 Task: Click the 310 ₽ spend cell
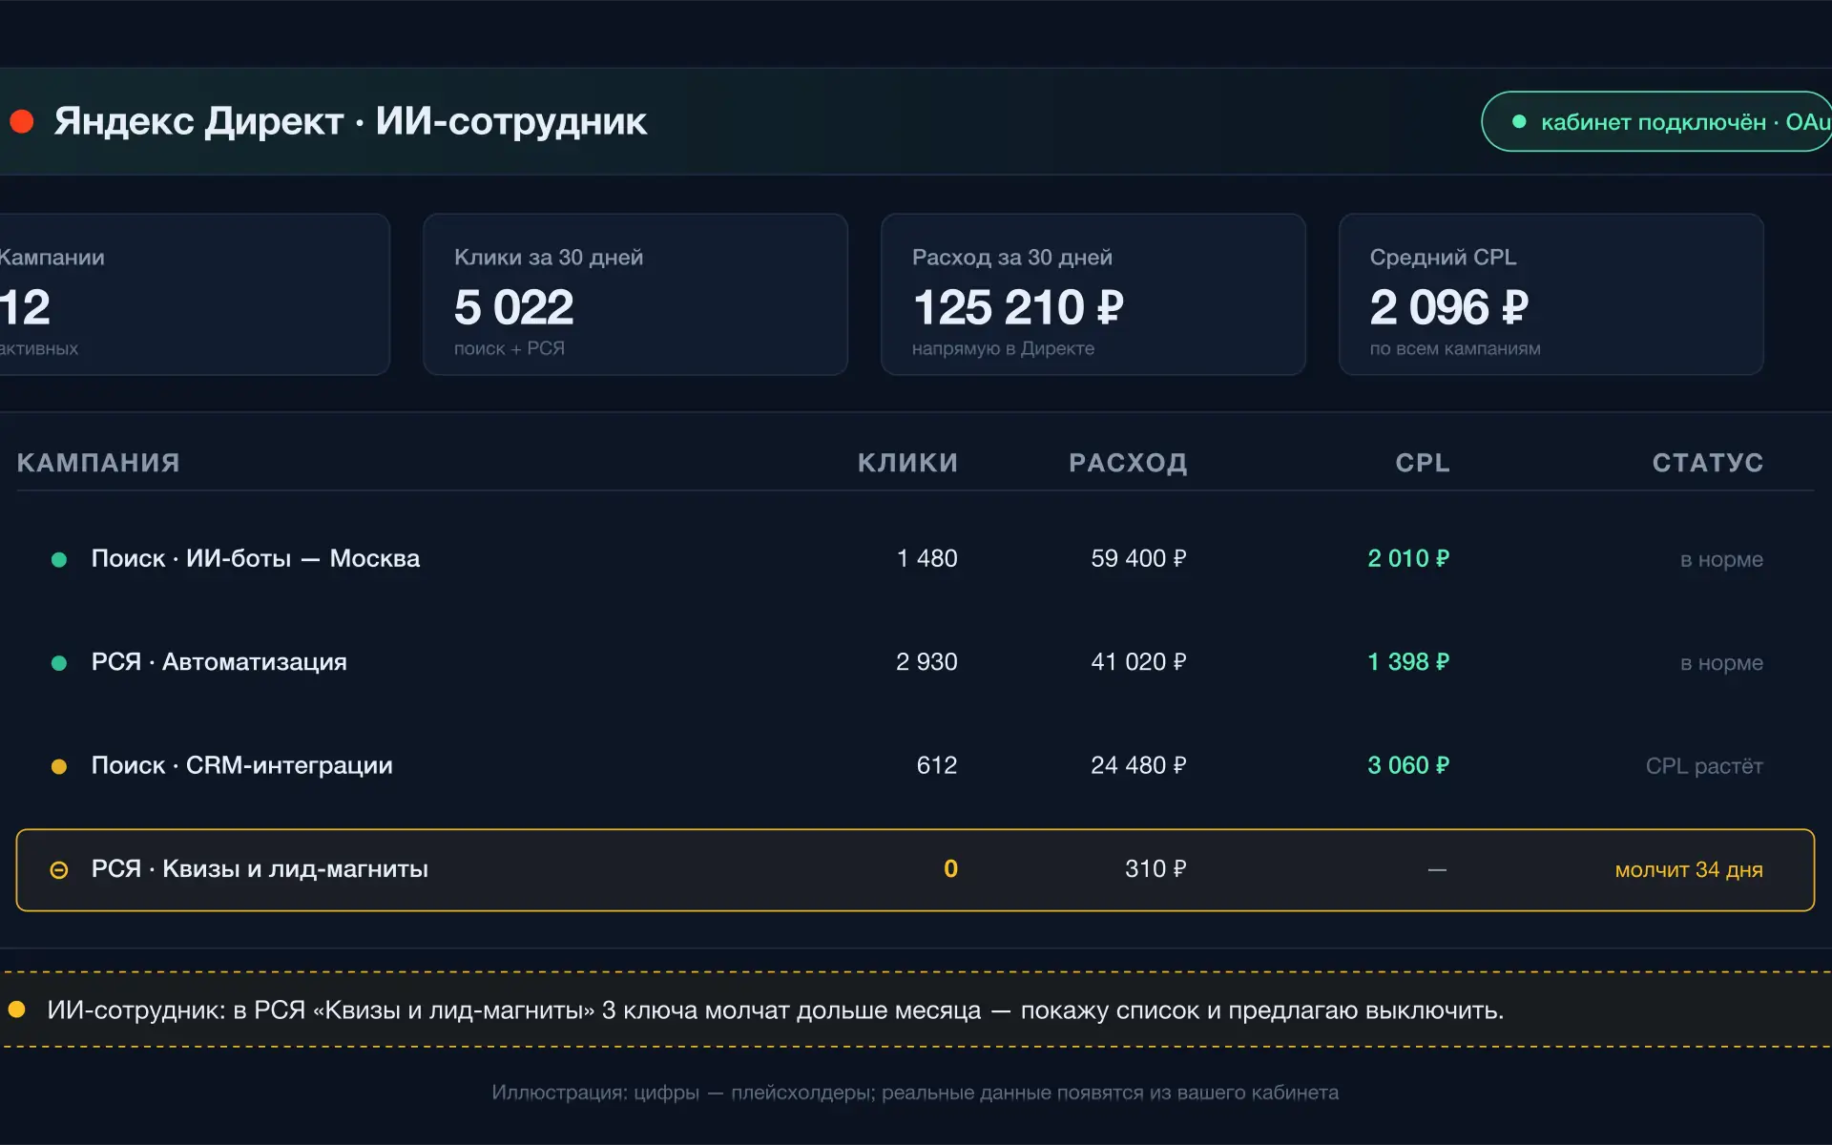pos(1155,868)
